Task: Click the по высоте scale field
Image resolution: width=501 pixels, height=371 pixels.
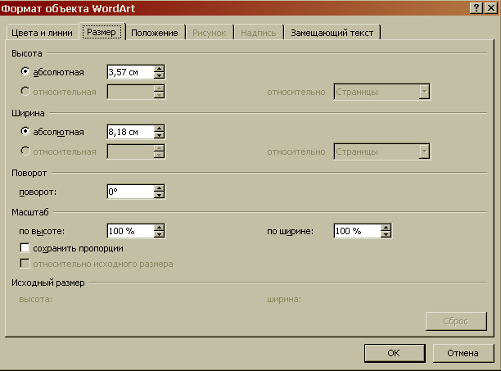Action: tap(130, 231)
